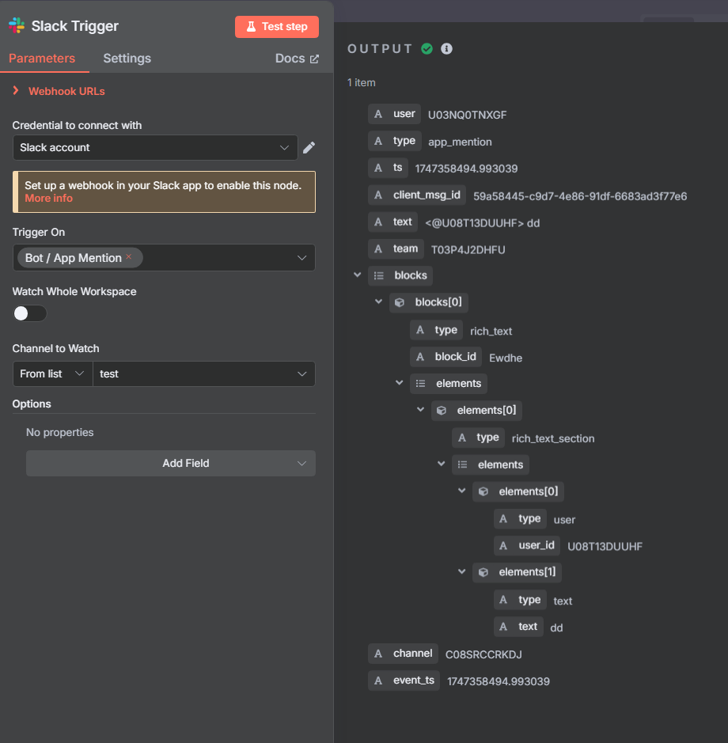This screenshot has height=743, width=728.
Task: Switch to the Settings tab
Action: 127,59
